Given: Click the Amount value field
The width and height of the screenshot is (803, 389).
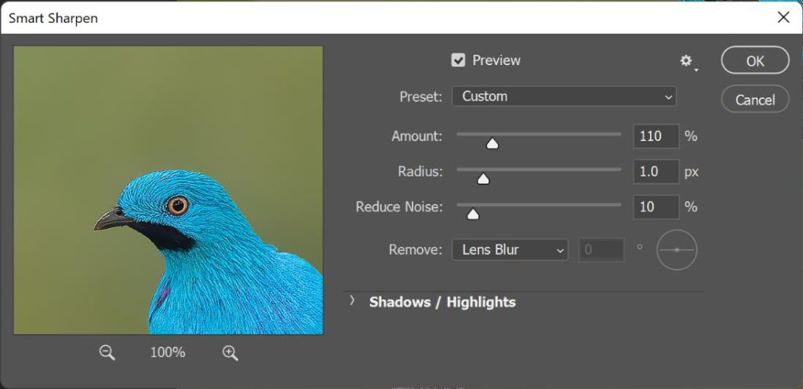Looking at the screenshot, I should click(656, 136).
